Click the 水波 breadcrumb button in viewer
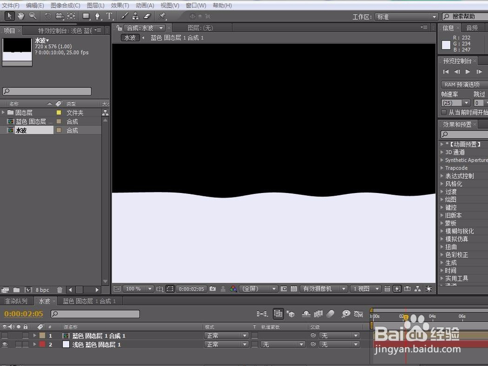This screenshot has height=366, width=488. (x=130, y=38)
